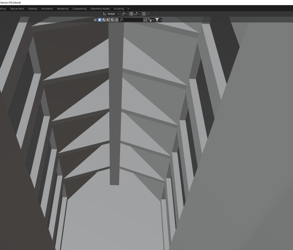Image resolution: width=293 pixels, height=250 pixels.
Task: Click the droplets with clock icon
Action: pyautogui.click(x=108, y=20)
